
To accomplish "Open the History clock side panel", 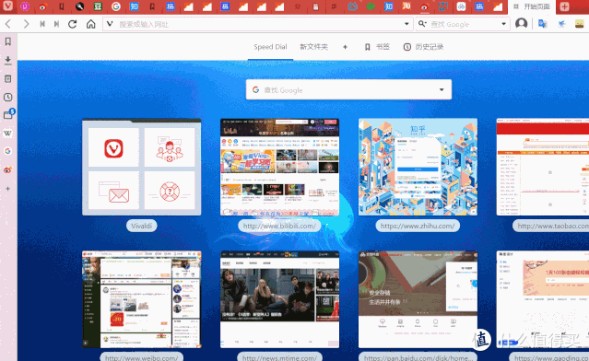I will coord(8,98).
